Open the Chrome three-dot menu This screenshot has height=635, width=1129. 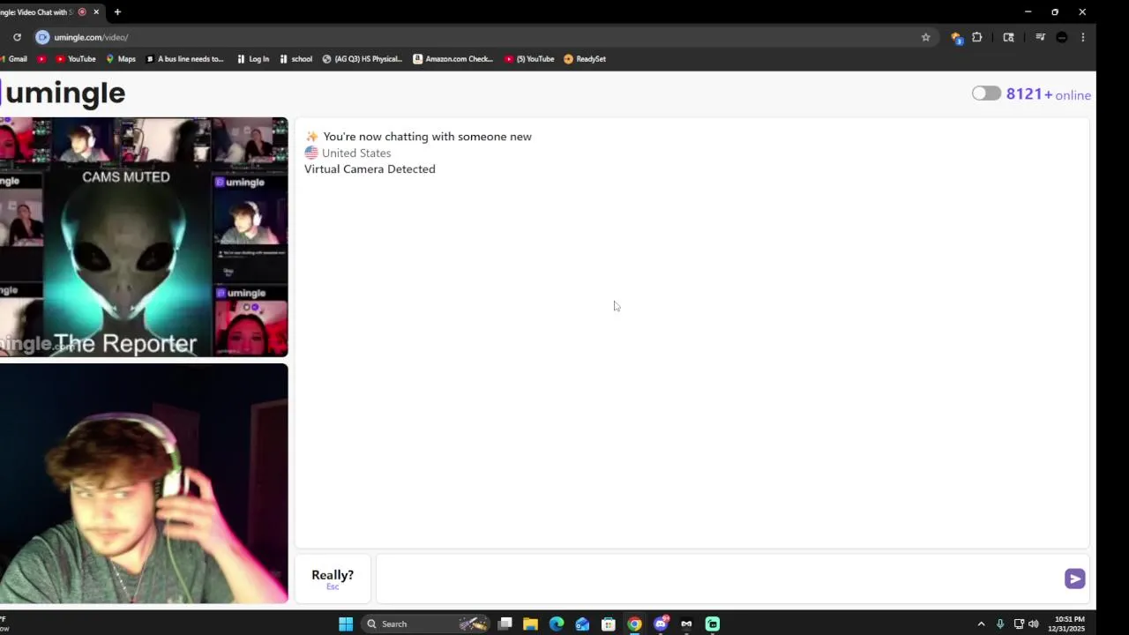1083,37
